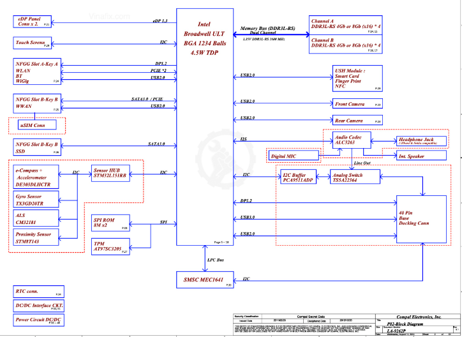462x337 pixels.
Task: Select the Proximity Sensor STM8T143 block
Action: pos(36,237)
